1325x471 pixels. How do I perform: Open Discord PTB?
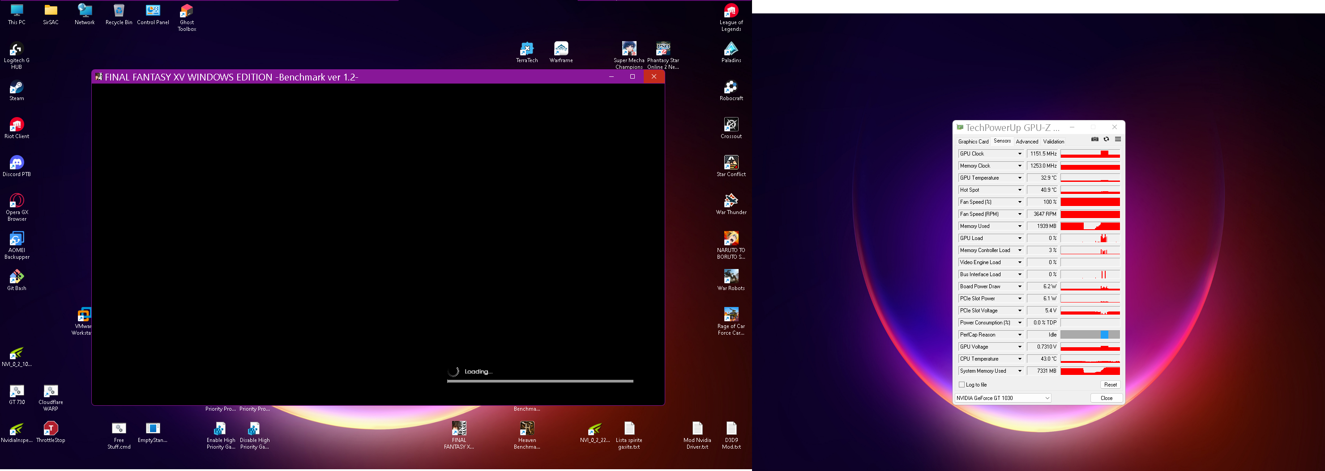(16, 164)
